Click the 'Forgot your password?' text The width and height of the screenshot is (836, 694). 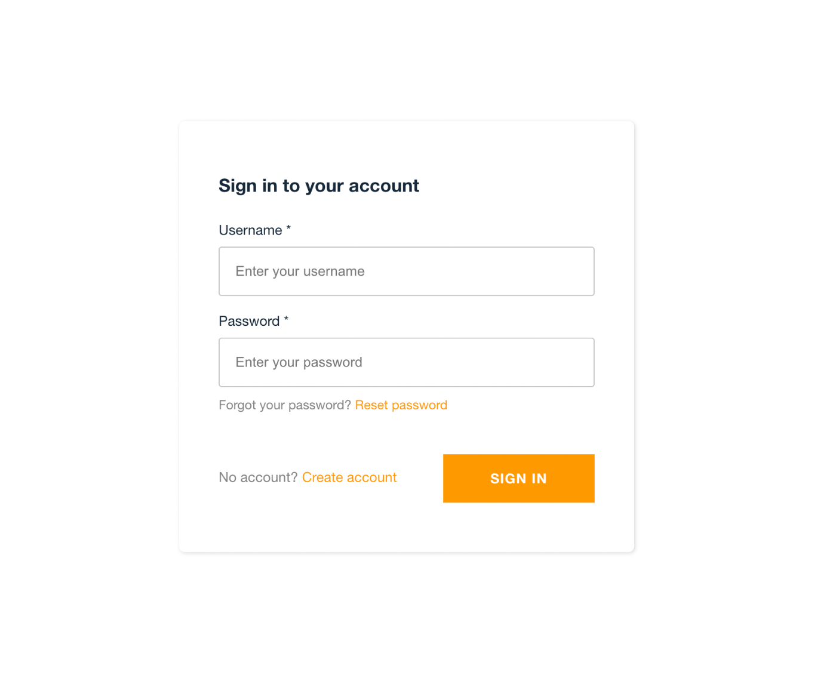[x=284, y=405]
